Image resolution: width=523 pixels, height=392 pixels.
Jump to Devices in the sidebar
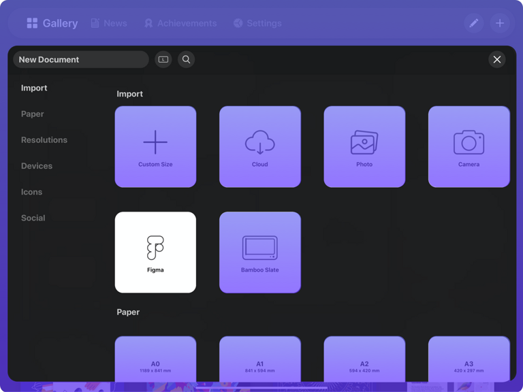37,166
